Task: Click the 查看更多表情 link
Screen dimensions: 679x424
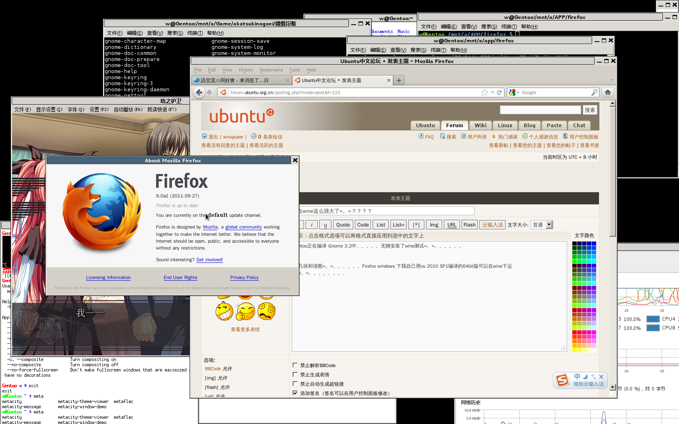Action: [245, 330]
